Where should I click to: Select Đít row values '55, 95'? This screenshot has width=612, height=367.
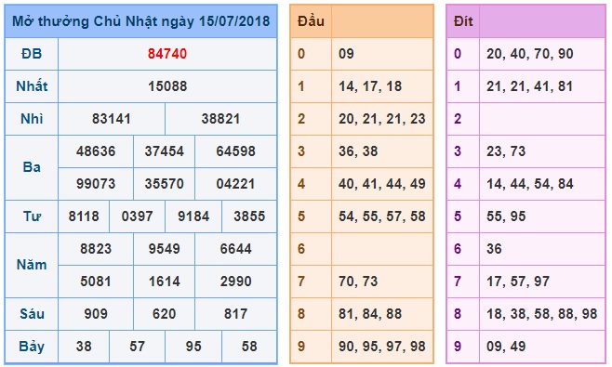[506, 216]
